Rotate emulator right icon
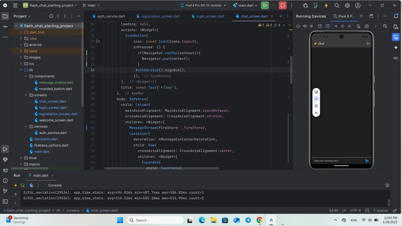This screenshot has height=226, width=402. click(327, 26)
